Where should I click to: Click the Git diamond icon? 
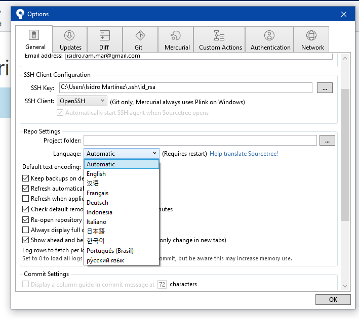point(140,35)
